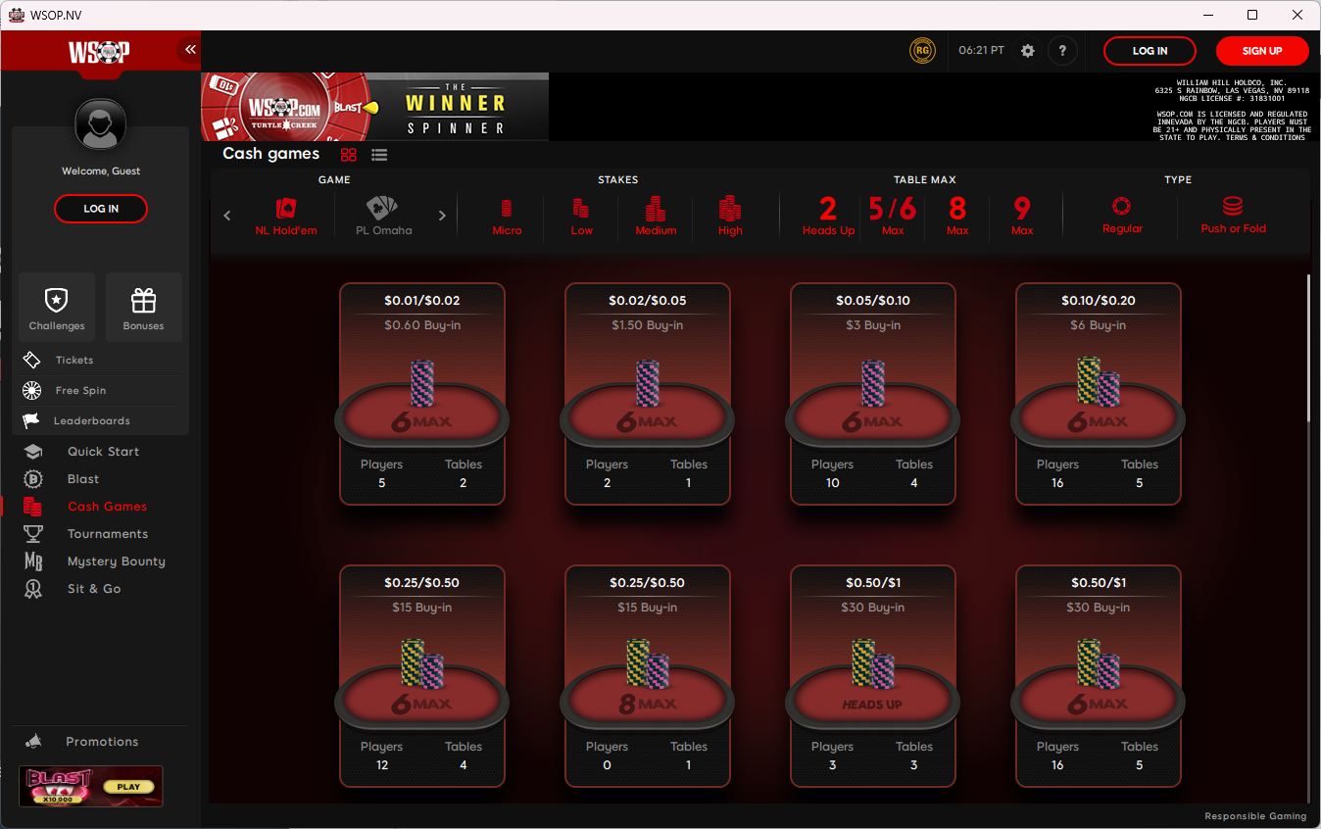Show next game types with right arrow

442,216
